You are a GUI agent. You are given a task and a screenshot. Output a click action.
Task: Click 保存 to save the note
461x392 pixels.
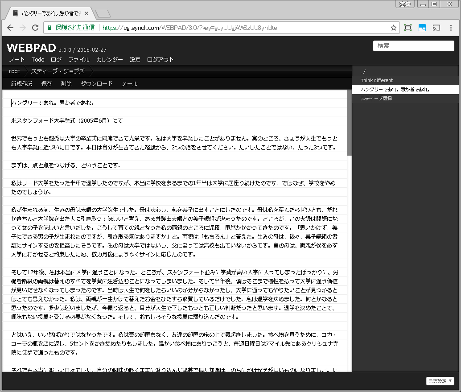coord(46,83)
